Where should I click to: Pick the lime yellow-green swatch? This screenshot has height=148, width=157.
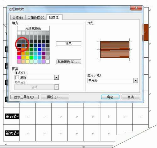[x=27, y=53]
